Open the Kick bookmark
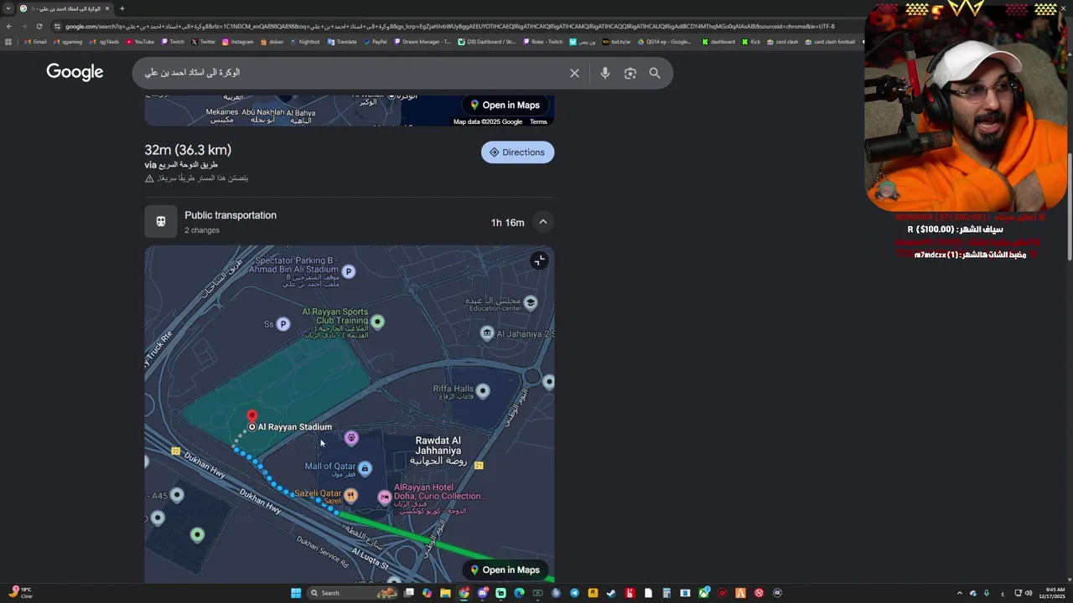Image resolution: width=1073 pixels, height=603 pixels. point(751,42)
